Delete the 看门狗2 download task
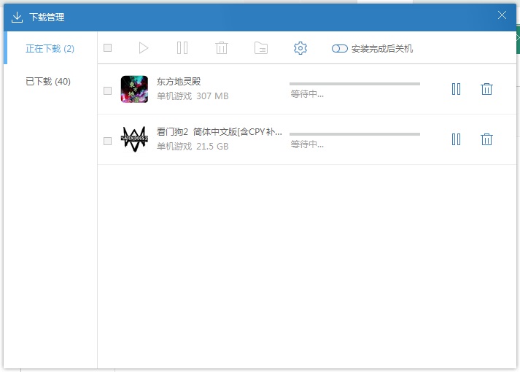The height and width of the screenshot is (372, 520). click(x=486, y=139)
